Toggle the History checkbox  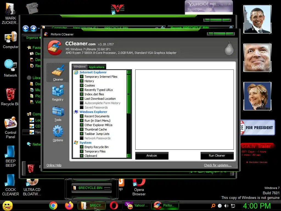(x=82, y=81)
